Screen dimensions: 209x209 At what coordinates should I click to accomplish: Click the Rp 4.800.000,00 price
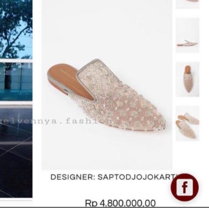tap(120, 203)
